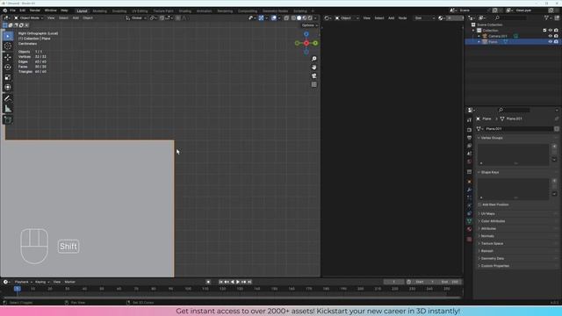Switch to the Shading workspace tab

tap(185, 11)
